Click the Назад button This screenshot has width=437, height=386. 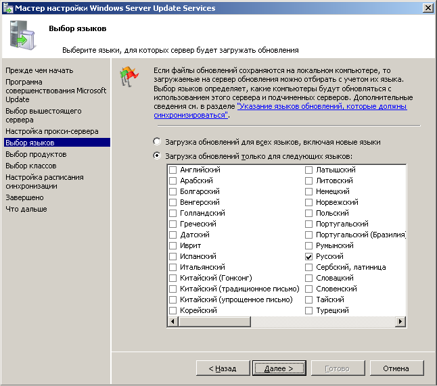click(223, 368)
